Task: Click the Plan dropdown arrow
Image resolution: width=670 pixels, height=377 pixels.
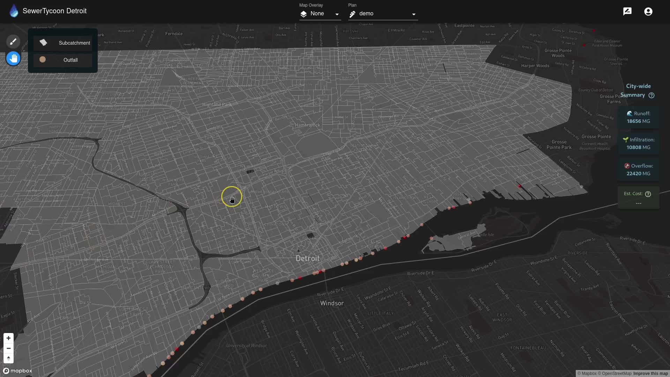Action: (x=414, y=14)
